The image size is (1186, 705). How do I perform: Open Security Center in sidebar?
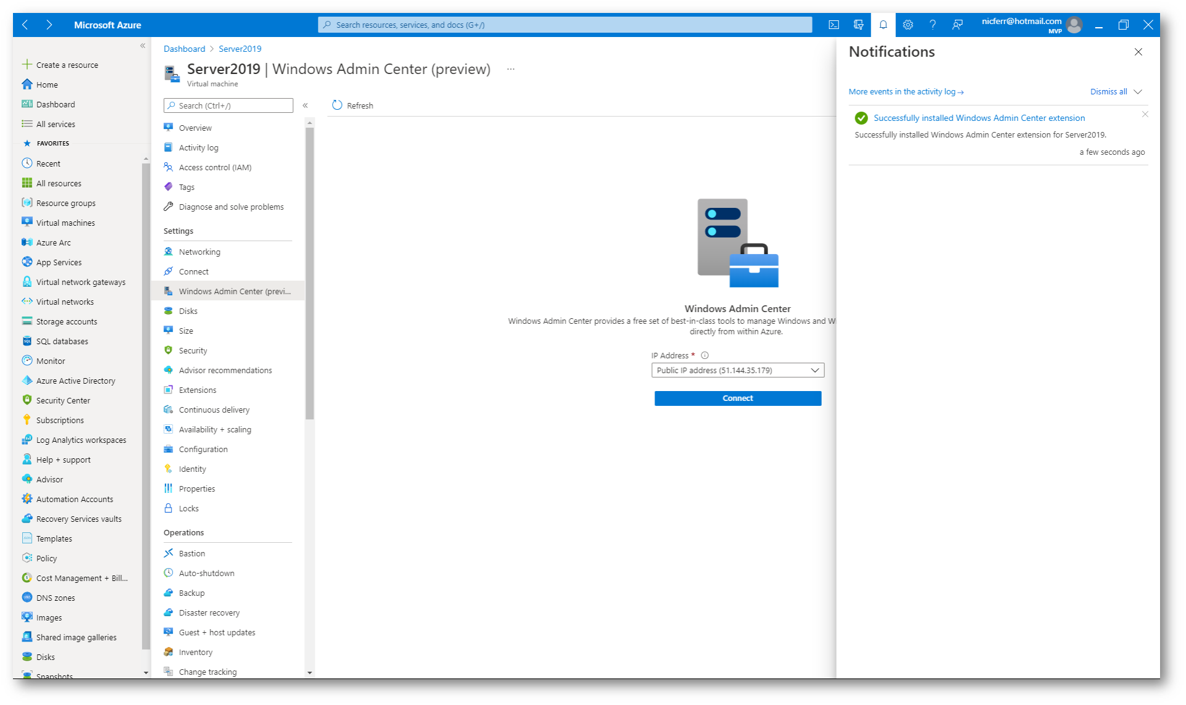tap(63, 400)
